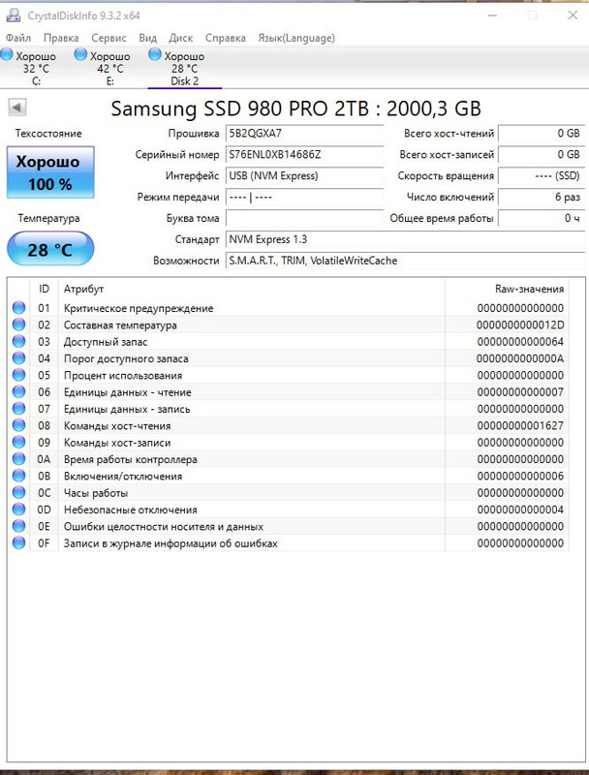Click blue orb for Записи в журнале ошибок
589x775 pixels.
pyautogui.click(x=18, y=542)
